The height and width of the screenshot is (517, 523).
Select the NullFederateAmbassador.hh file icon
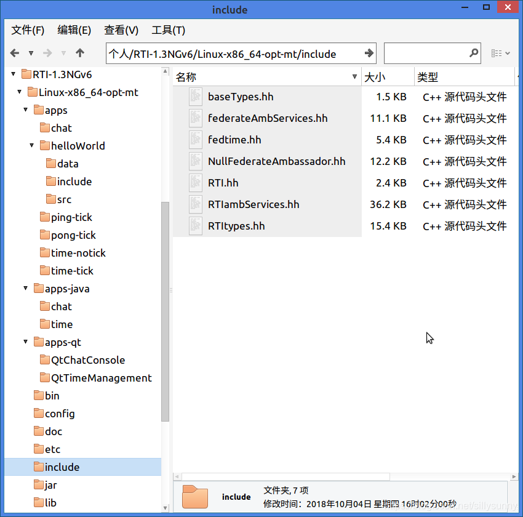(x=196, y=161)
